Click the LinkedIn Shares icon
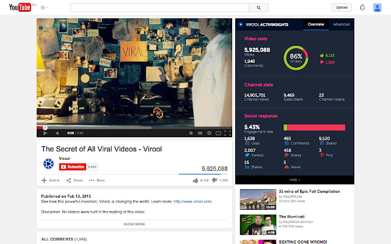The width and height of the screenshot is (391, 244). click(247, 167)
